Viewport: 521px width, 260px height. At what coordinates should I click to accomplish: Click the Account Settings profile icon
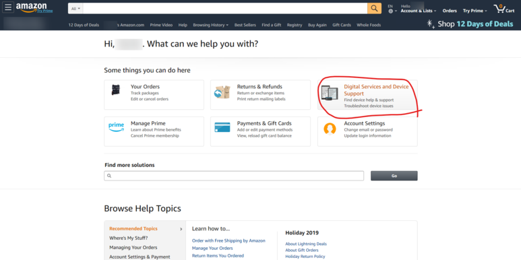click(x=330, y=129)
